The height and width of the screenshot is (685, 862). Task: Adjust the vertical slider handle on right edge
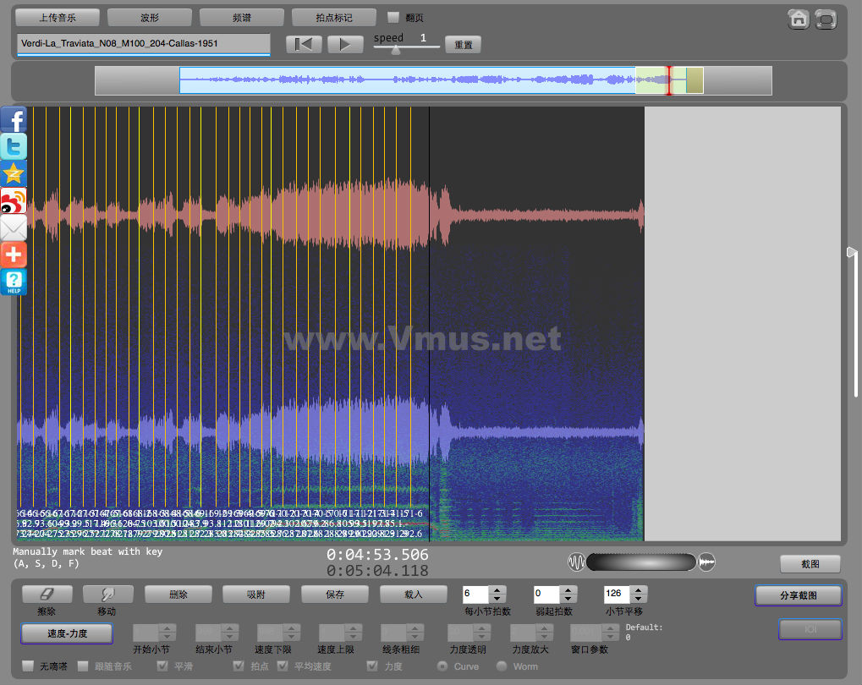tap(852, 252)
